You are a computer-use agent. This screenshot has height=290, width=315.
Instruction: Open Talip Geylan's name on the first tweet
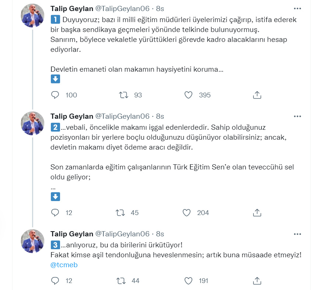pyautogui.click(x=71, y=8)
